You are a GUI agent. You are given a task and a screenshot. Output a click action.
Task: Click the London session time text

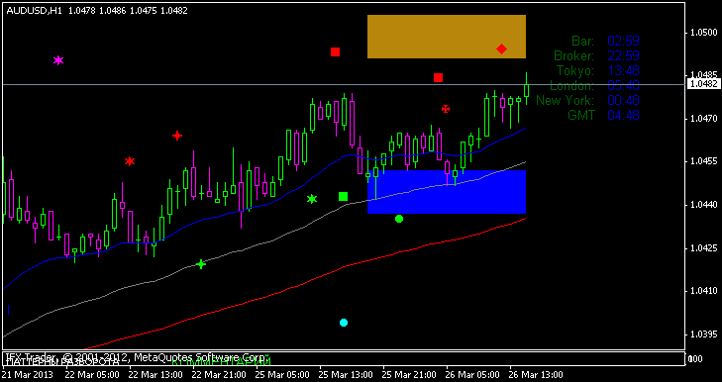[x=594, y=86]
